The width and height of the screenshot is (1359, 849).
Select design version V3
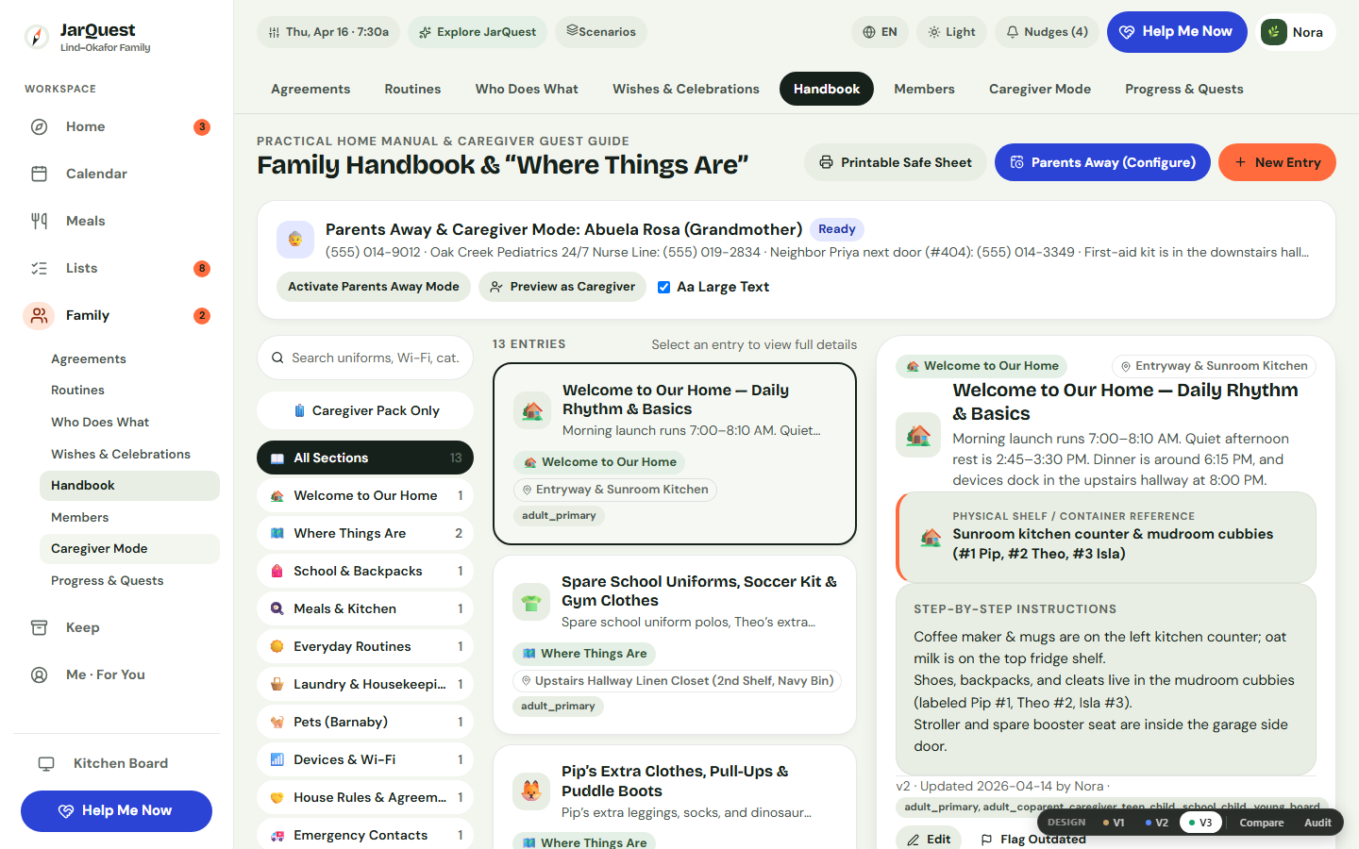(x=1200, y=823)
